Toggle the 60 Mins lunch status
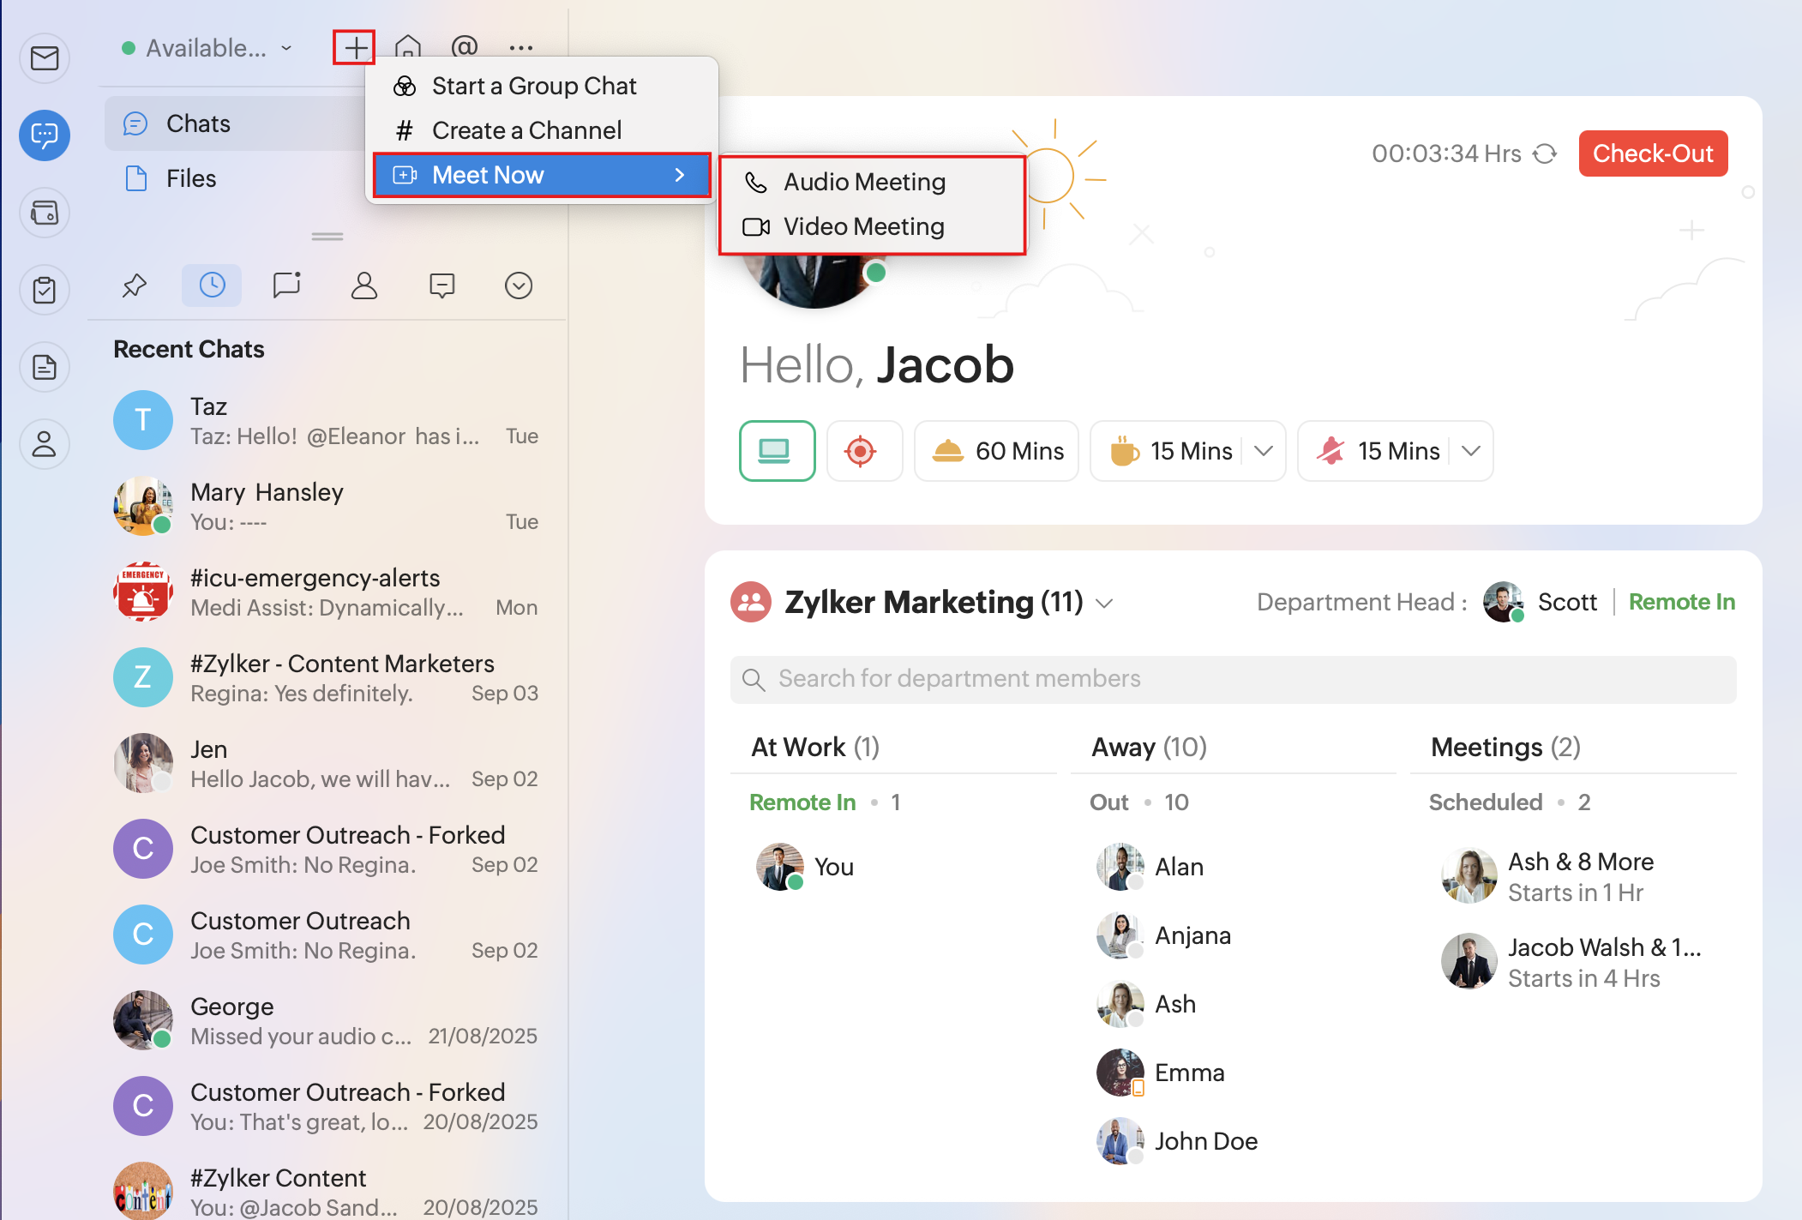 click(x=996, y=451)
